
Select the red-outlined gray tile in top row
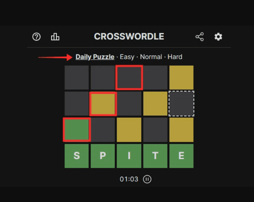click(x=129, y=77)
